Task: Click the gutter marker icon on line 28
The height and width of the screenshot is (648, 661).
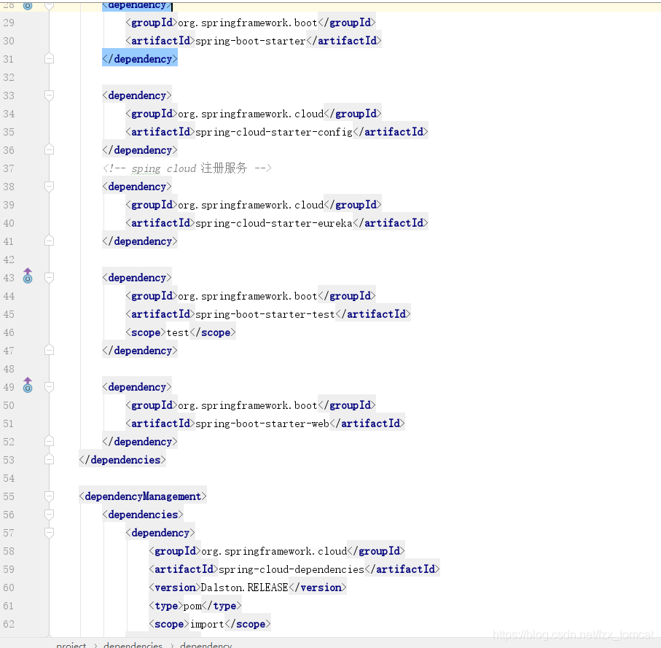Action: point(28,6)
